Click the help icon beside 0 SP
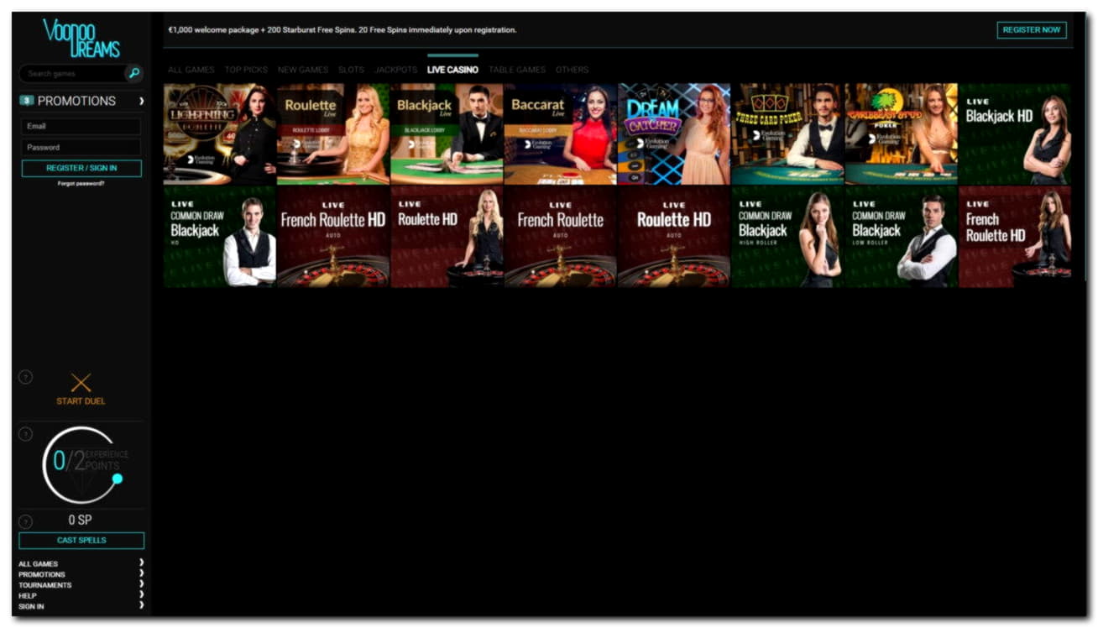The image size is (1098, 628). [26, 521]
